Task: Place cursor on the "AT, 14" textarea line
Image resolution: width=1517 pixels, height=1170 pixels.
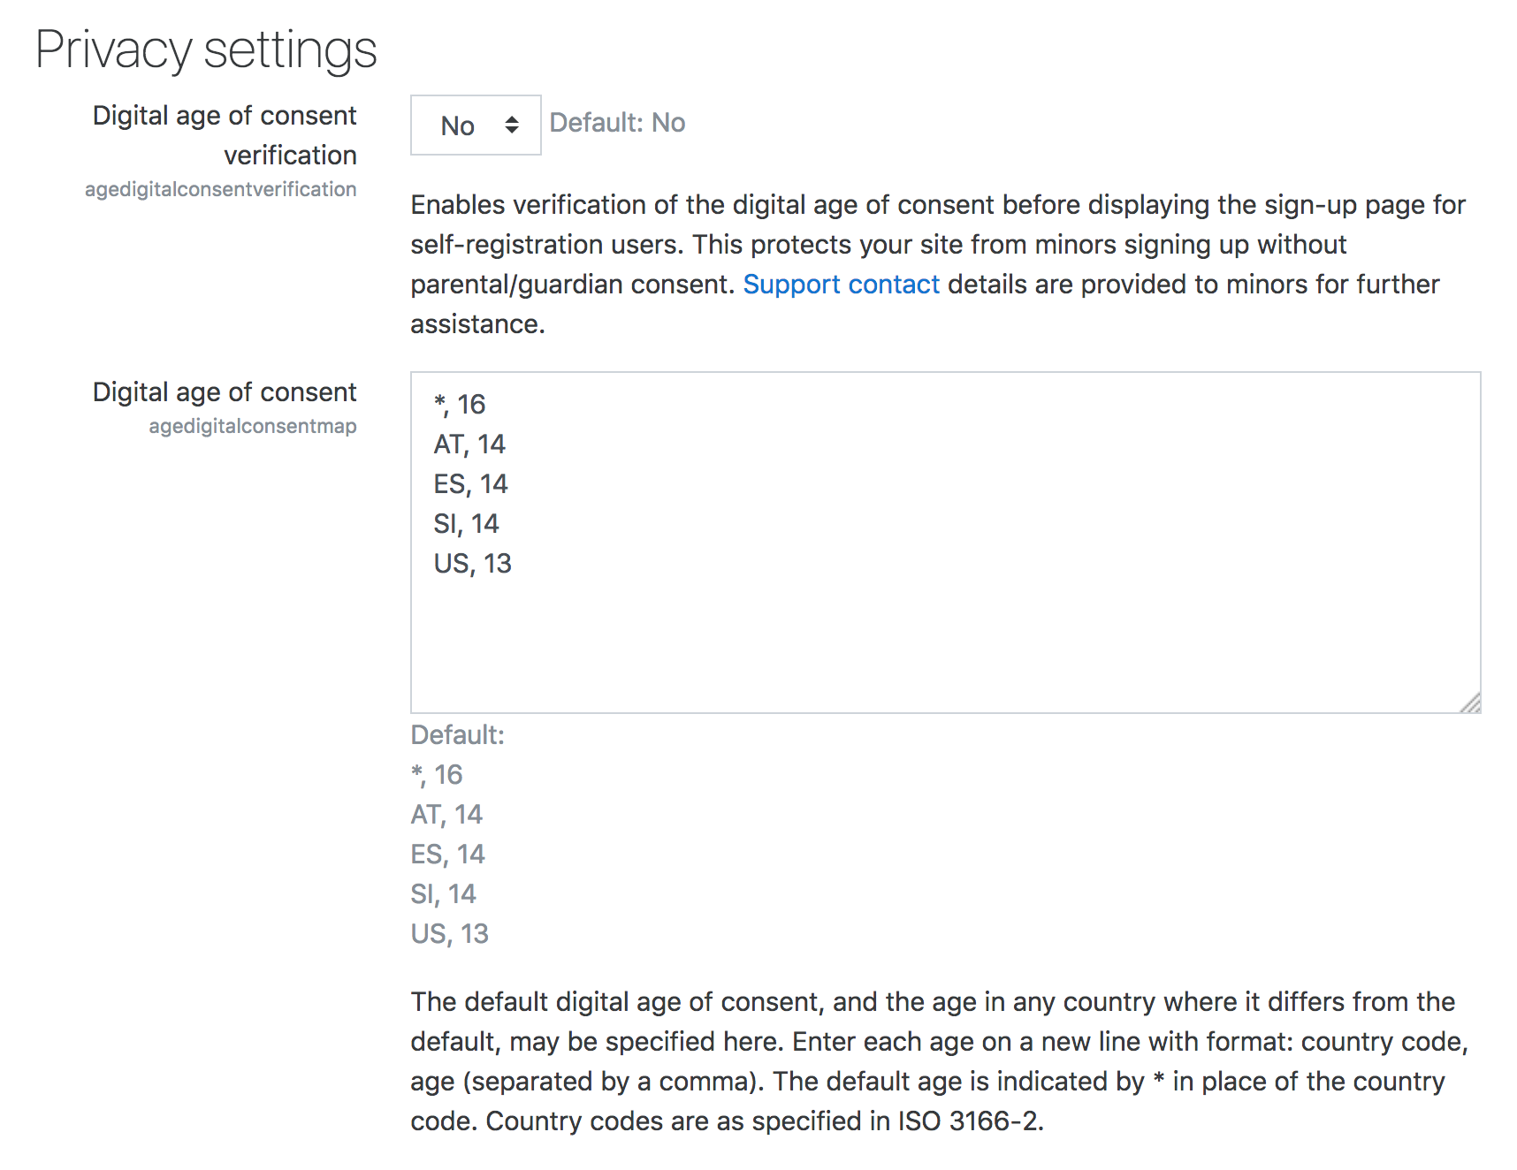Action: 469,444
